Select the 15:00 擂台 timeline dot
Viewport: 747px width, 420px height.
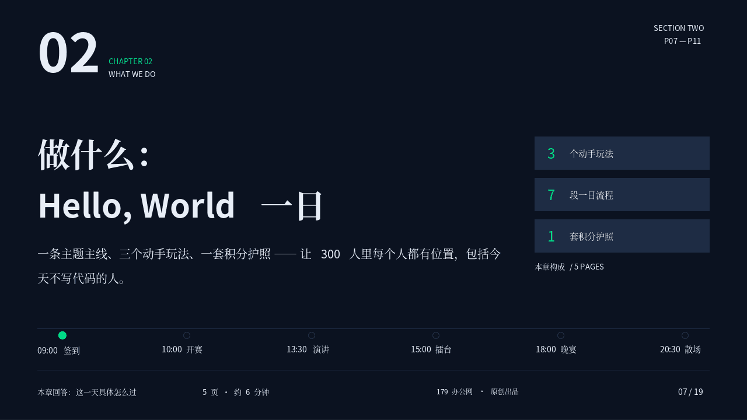[x=436, y=335]
